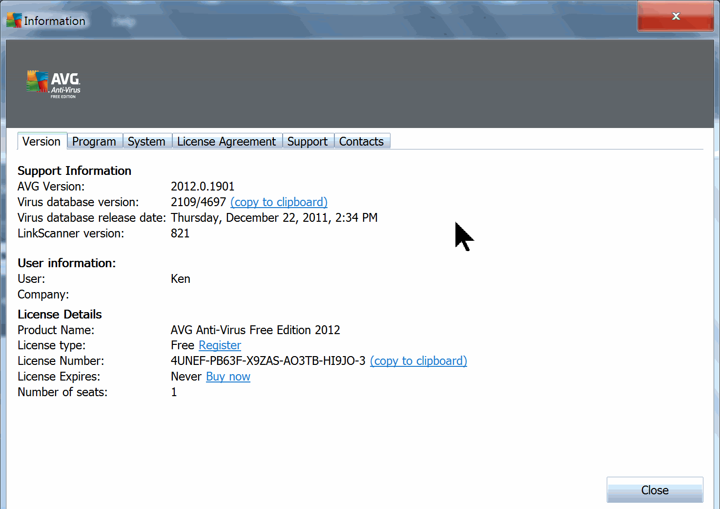This screenshot has height=509, width=720.
Task: Click the Buy now link
Action: click(x=228, y=377)
